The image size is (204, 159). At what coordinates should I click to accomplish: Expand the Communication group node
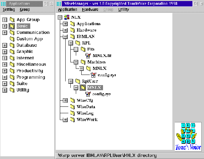[5, 33]
